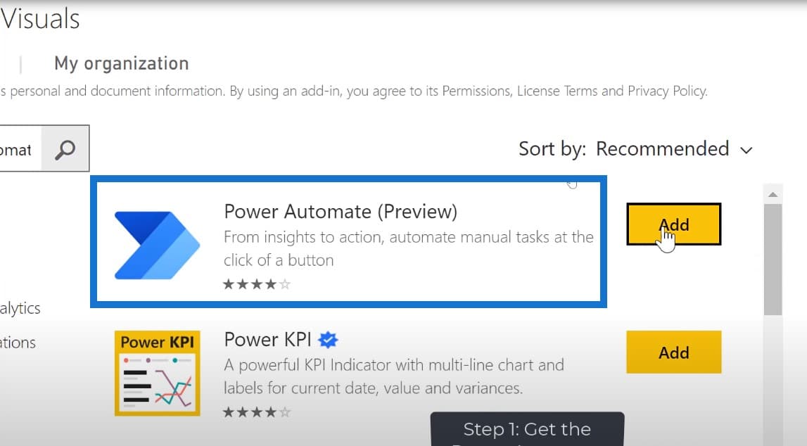Click the scrollbar up arrow
This screenshot has width=807, height=446.
(x=773, y=194)
